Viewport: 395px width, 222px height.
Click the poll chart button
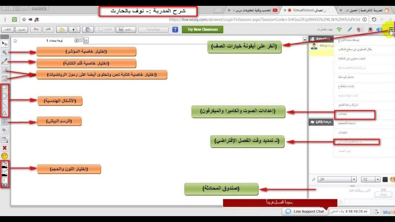(x=126, y=30)
